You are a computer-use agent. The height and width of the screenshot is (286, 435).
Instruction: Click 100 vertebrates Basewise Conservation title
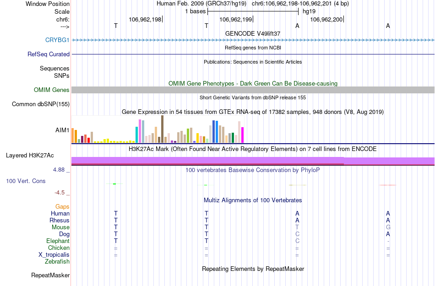(x=253, y=170)
